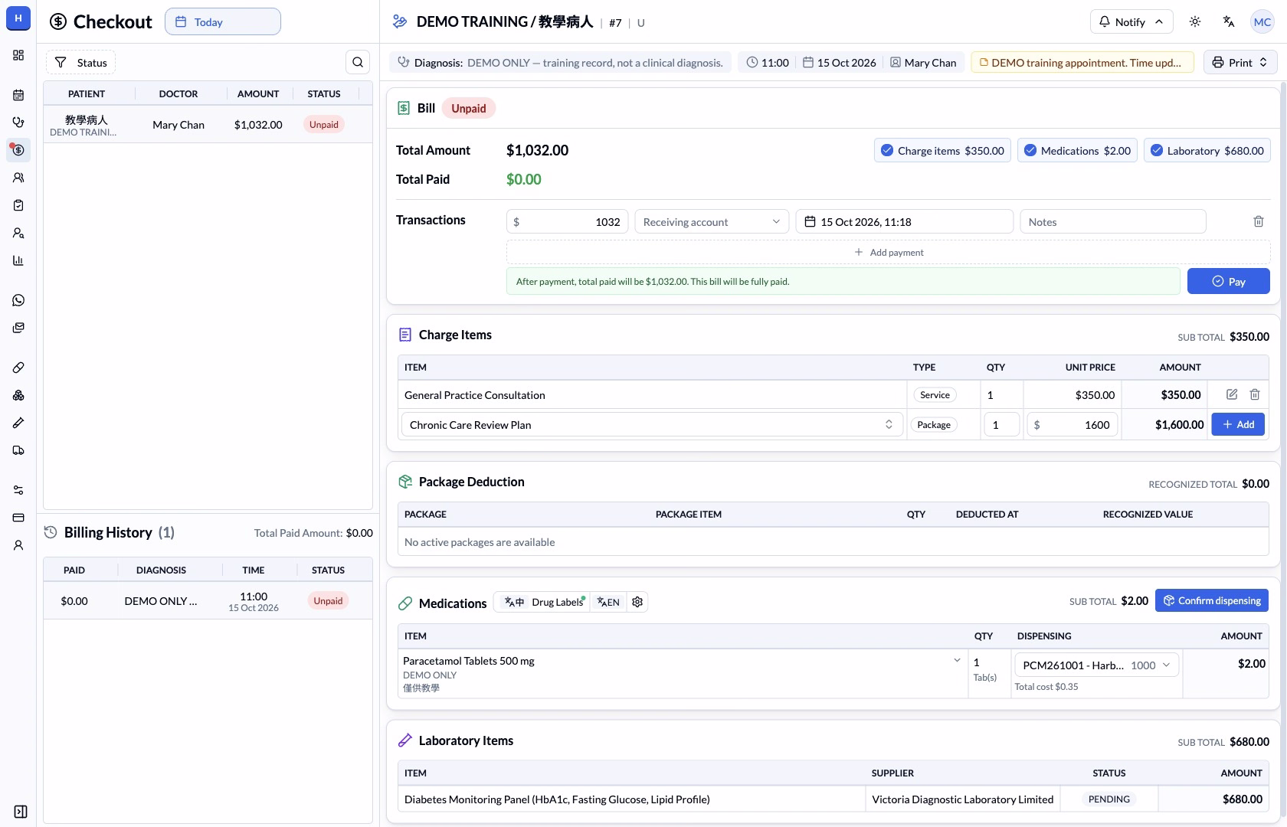Image resolution: width=1287 pixels, height=827 pixels.
Task: Open transaction date 15 Oct 2026, 11:18 picker
Action: [x=904, y=221]
